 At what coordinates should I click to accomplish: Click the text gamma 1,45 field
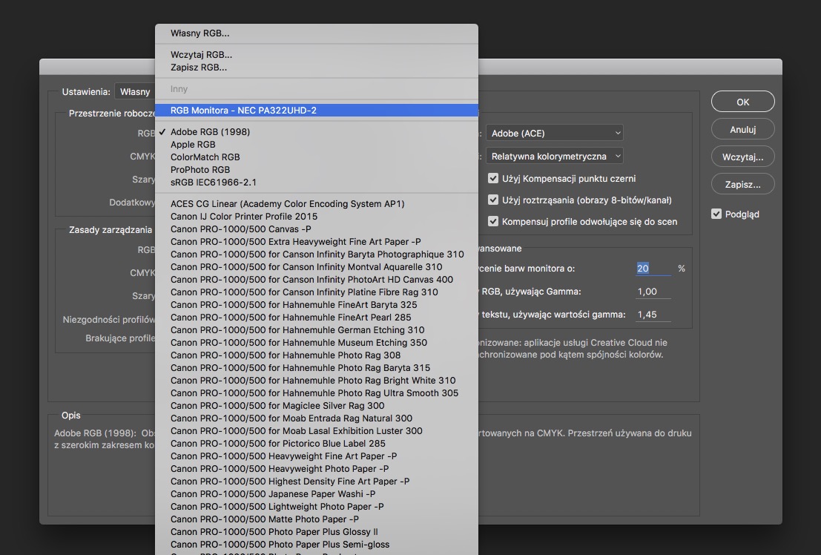(653, 315)
